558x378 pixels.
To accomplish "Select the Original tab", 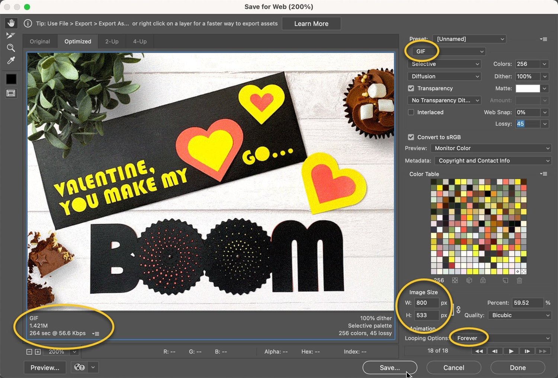I will click(39, 41).
